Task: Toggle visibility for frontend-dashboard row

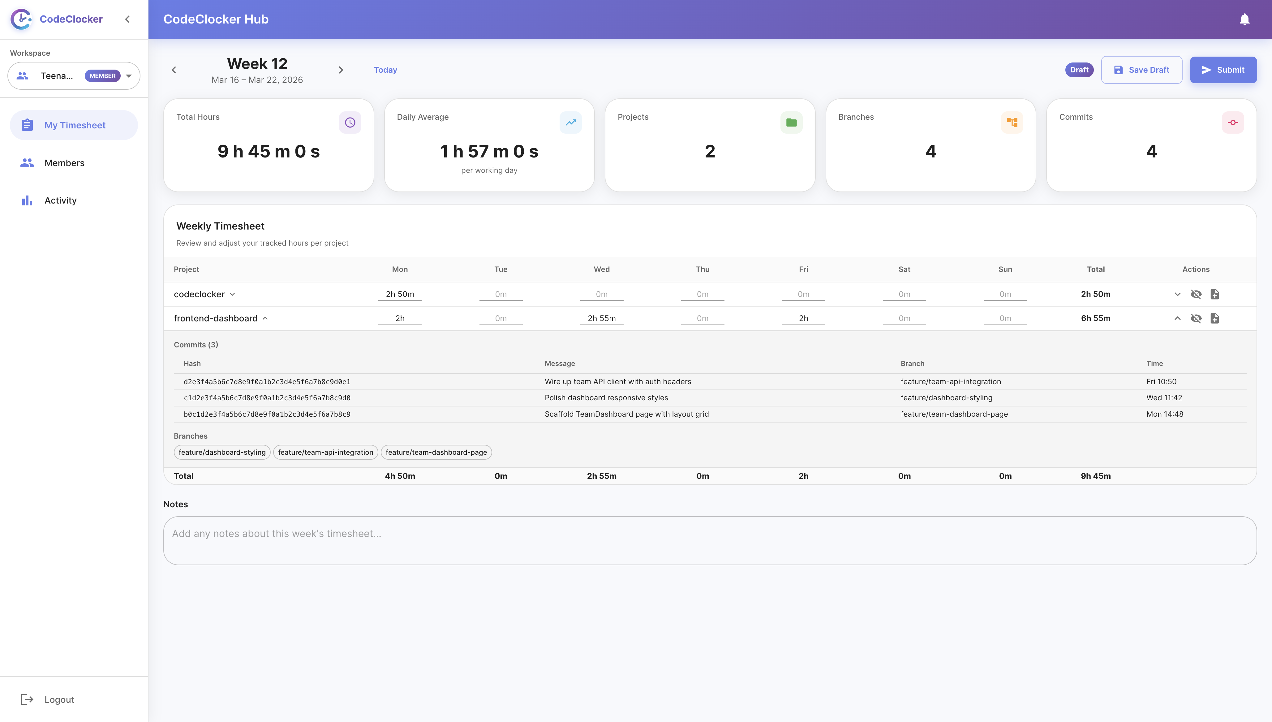Action: (x=1197, y=318)
